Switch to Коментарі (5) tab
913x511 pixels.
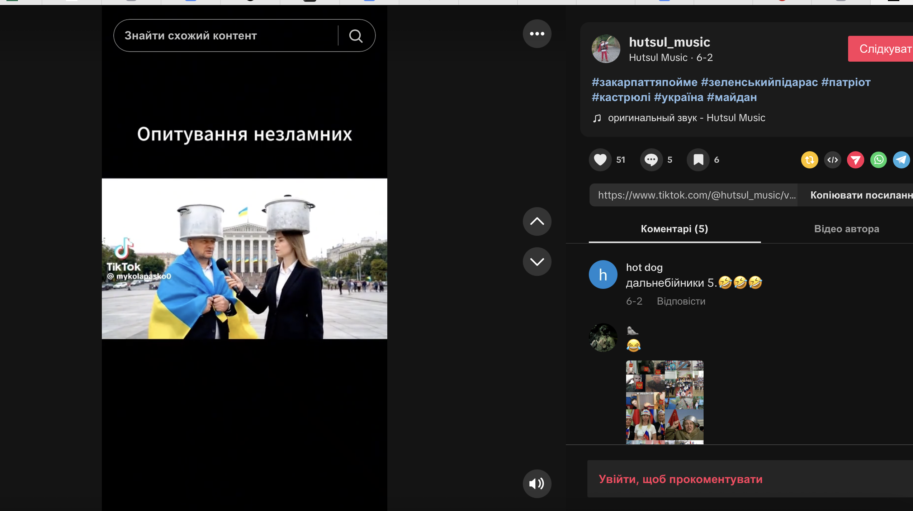click(x=674, y=229)
